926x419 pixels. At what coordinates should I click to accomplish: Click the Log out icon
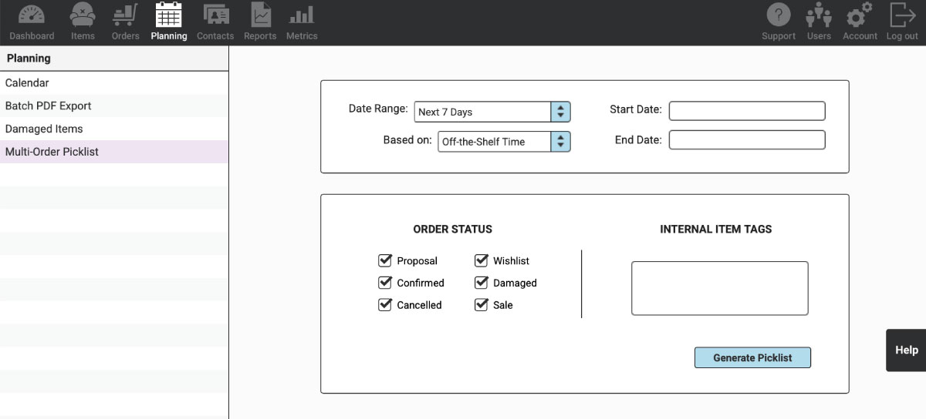901,15
